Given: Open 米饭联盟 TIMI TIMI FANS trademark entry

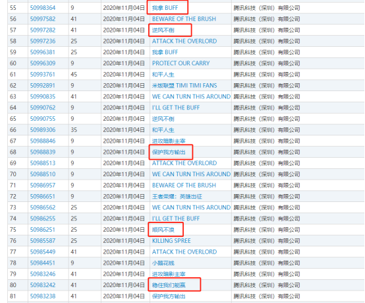Looking at the screenshot, I should (184, 86).
